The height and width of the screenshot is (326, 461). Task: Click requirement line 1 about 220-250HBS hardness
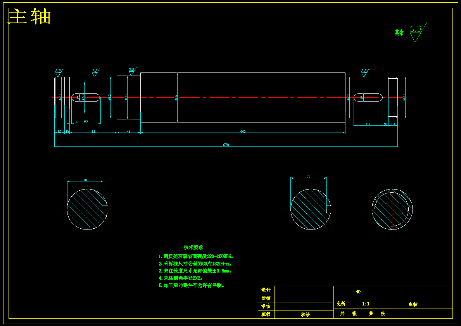(x=196, y=256)
